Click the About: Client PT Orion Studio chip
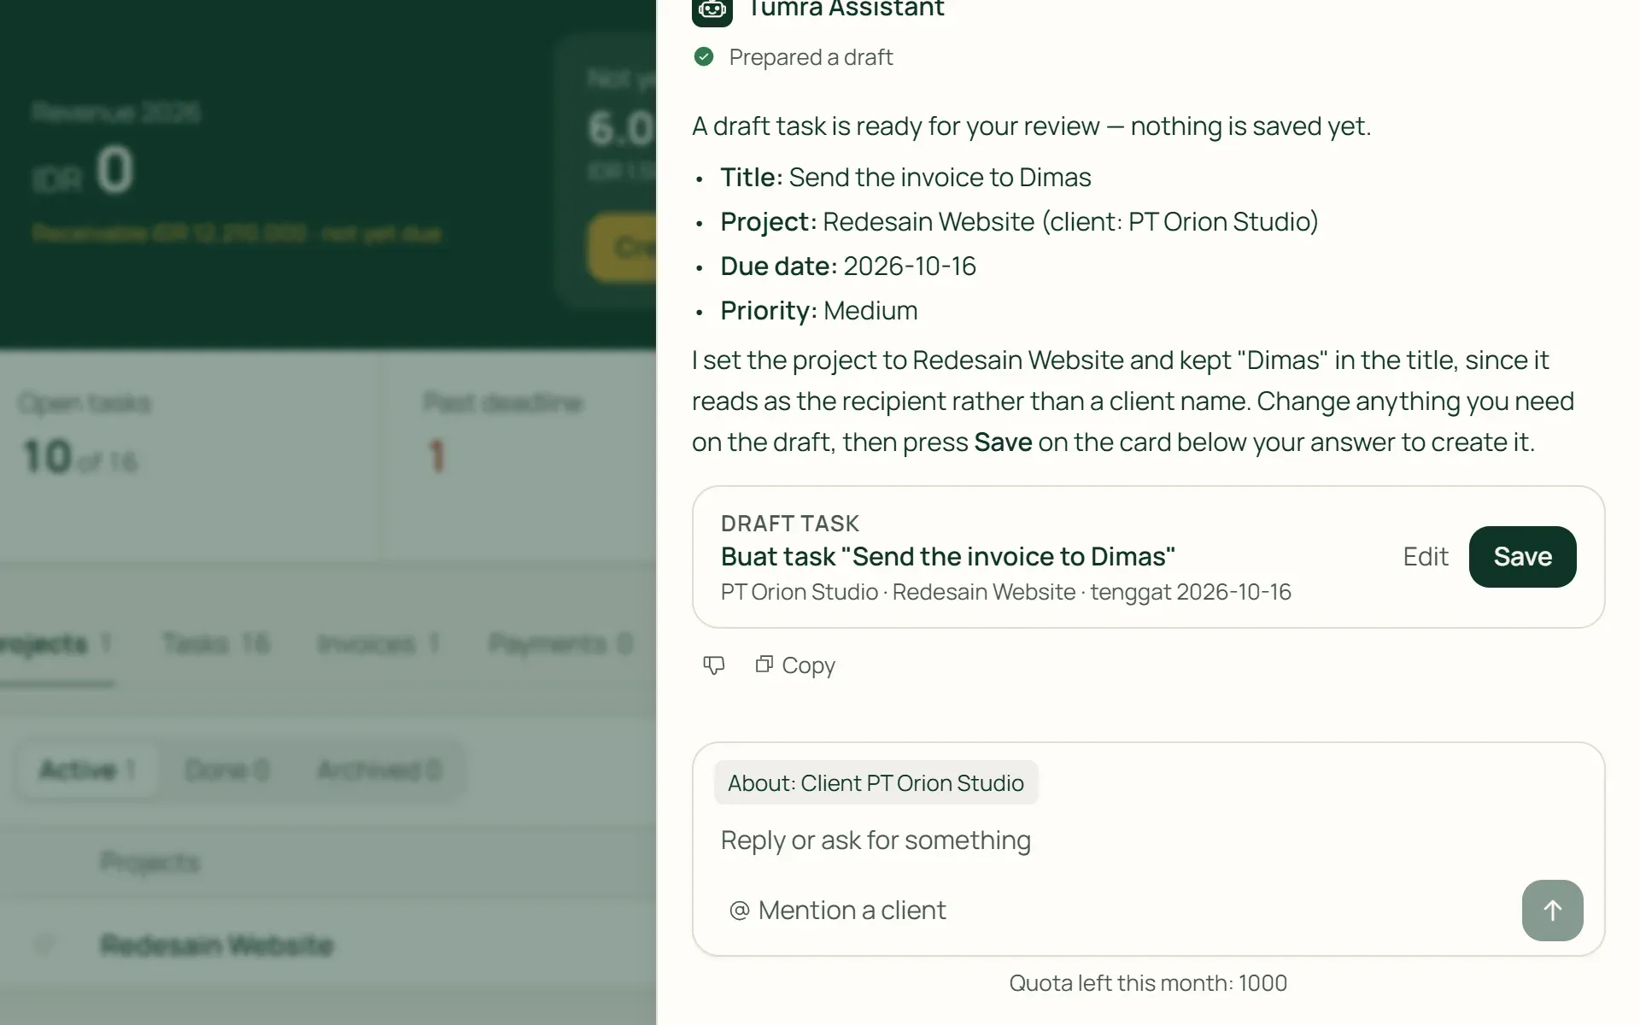This screenshot has height=1025, width=1640. [x=876, y=783]
